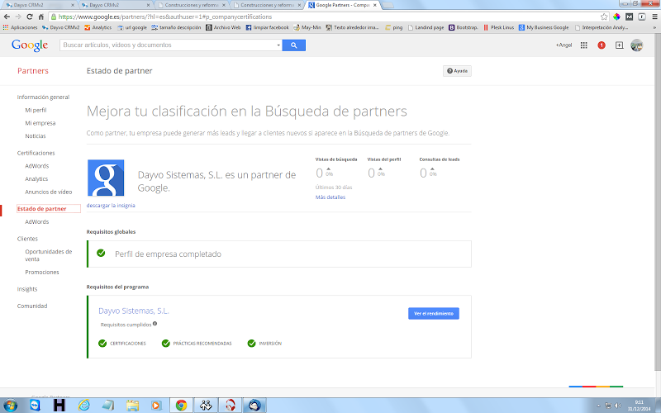Click the info icon beside Requisitos cumplidos
The image size is (661, 413).
coord(155,324)
